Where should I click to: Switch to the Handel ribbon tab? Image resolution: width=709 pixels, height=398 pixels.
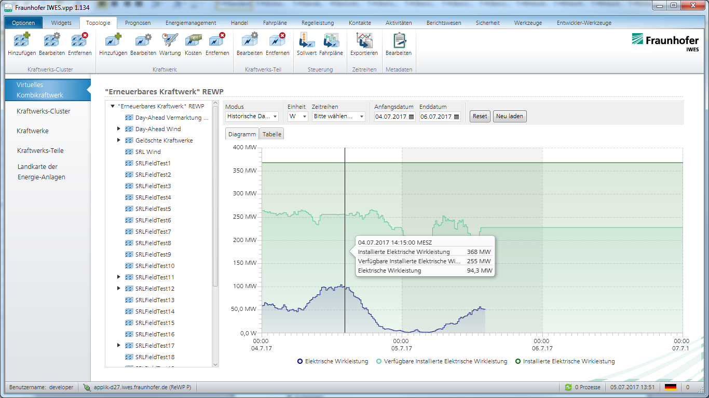tap(240, 23)
